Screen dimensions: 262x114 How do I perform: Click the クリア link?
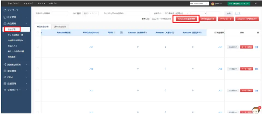coord(237,13)
